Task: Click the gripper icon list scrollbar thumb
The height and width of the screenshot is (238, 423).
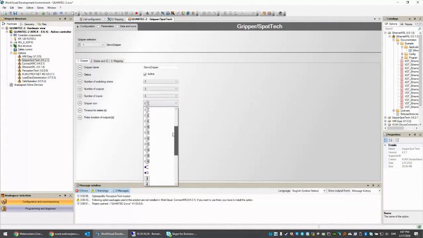Action: coord(176,140)
